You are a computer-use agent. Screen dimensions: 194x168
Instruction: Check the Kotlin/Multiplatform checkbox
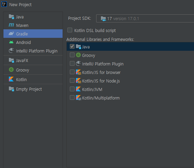pyautogui.click(x=72, y=97)
